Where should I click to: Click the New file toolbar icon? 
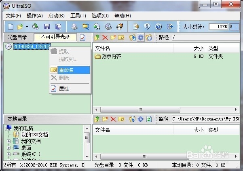tap(11, 27)
